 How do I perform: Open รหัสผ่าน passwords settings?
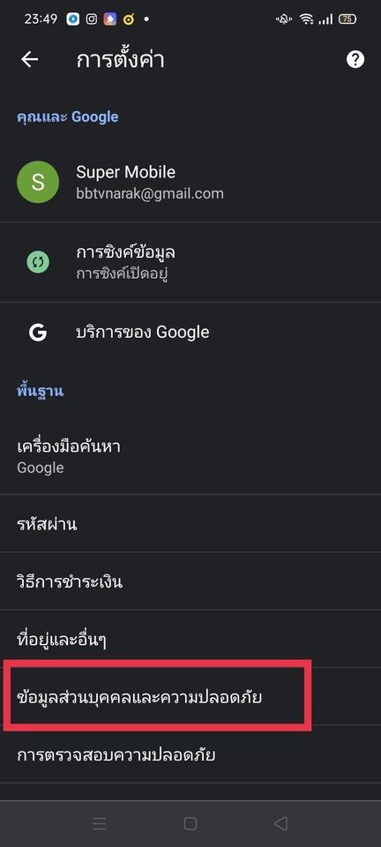[190, 523]
